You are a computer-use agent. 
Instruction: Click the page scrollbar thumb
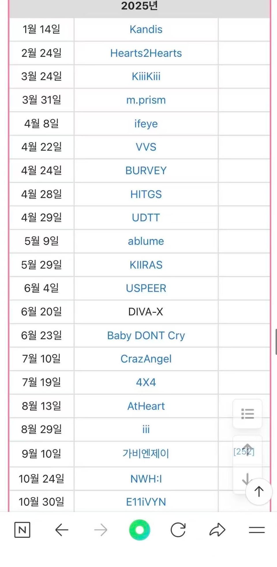coord(276,342)
